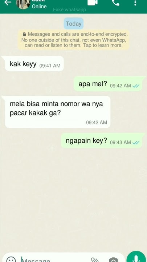Tap the back arrow icon

tap(8, 3)
